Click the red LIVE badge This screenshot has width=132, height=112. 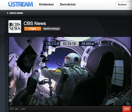[127, 109]
